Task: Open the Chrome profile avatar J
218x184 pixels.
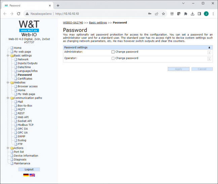Action: [206, 14]
